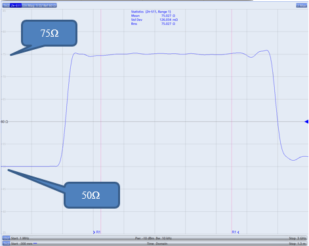Select the Statistics info block
Viewport: 309px width, 246px height.
pos(154,18)
